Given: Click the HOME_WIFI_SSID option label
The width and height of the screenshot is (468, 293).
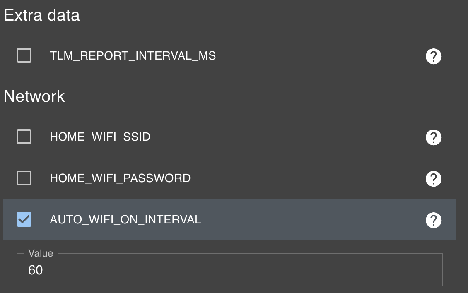Looking at the screenshot, I should (100, 137).
